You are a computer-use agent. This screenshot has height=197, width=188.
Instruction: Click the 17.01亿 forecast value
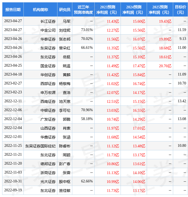coord(139,128)
